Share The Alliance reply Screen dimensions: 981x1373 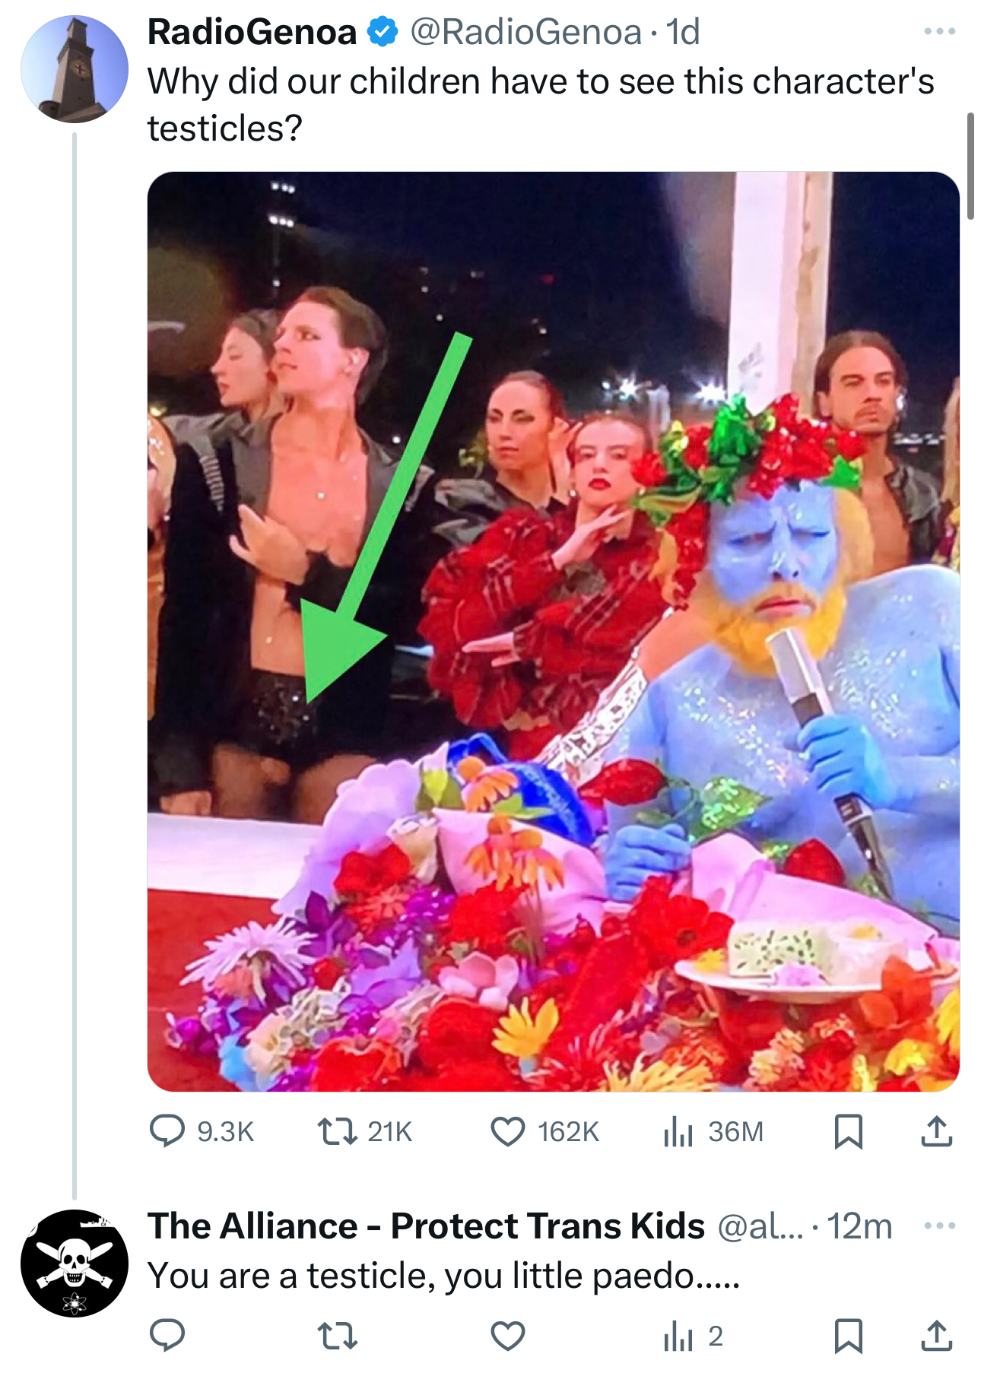tap(936, 1336)
